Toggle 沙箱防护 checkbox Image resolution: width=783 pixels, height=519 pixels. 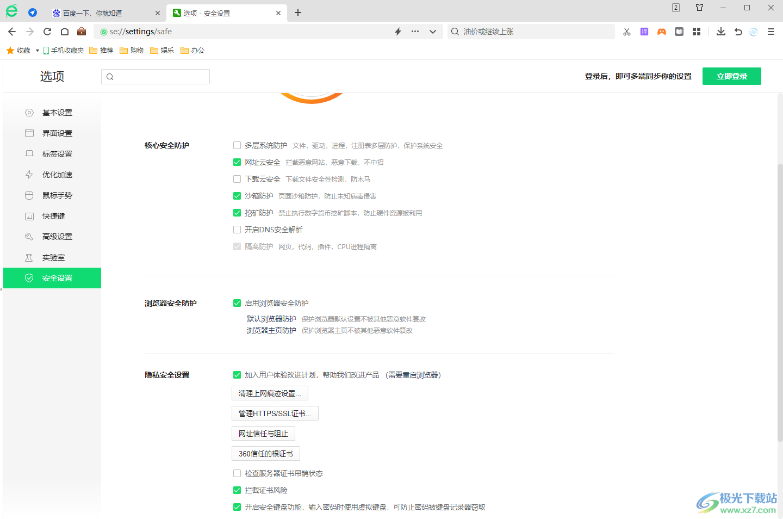(237, 196)
